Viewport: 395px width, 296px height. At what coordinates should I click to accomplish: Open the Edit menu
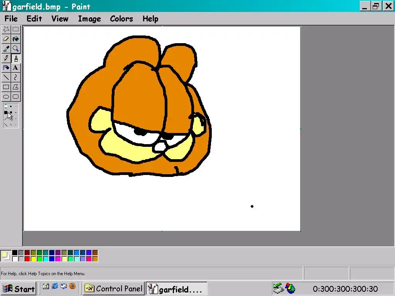tap(34, 18)
